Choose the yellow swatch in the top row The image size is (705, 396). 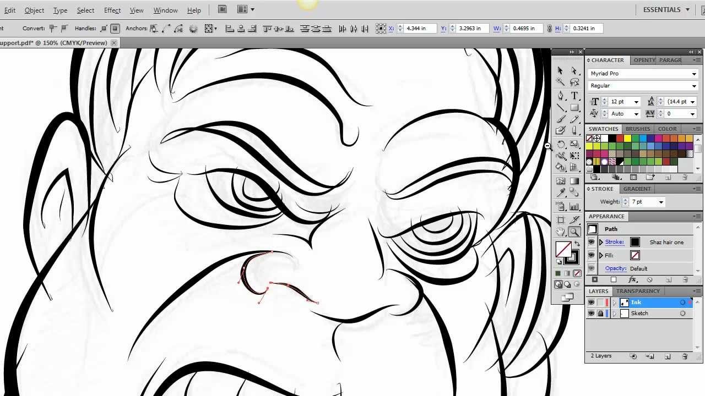pyautogui.click(x=627, y=139)
